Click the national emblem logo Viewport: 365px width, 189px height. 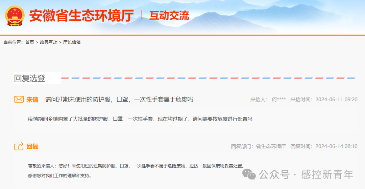coord(15,15)
